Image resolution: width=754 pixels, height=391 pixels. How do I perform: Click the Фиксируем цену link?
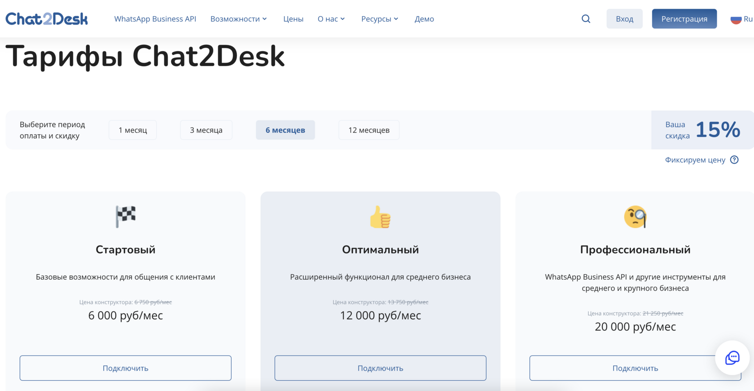(695, 160)
